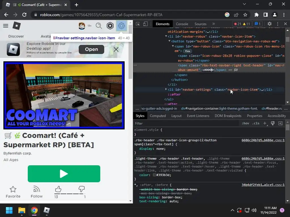This screenshot has width=290, height=217.
Task: Dislike the game with thumbs down
Action: (82, 189)
